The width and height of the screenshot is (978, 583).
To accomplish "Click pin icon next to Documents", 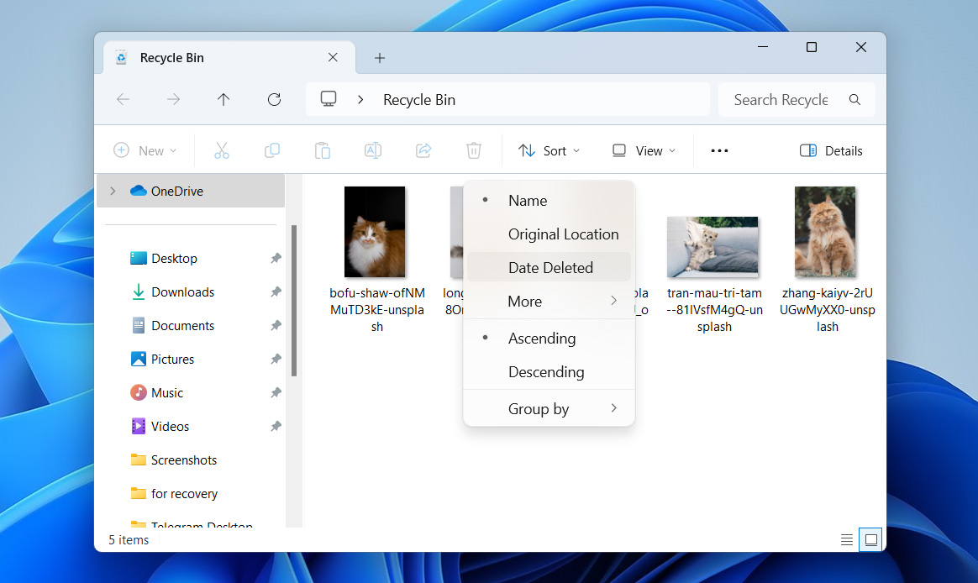I will click(x=276, y=325).
